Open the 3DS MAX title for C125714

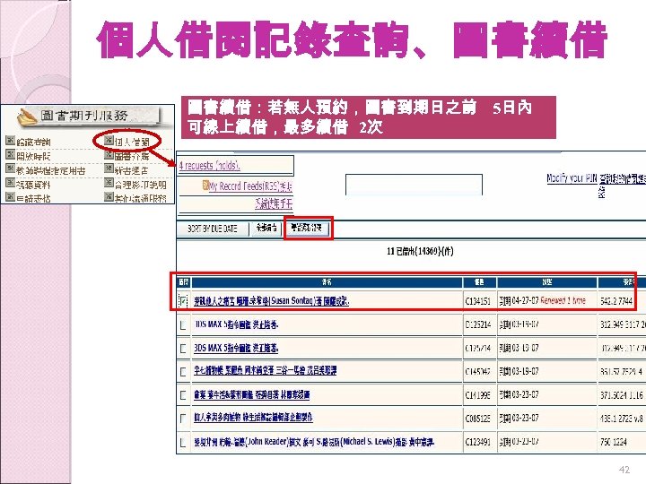tap(236, 348)
